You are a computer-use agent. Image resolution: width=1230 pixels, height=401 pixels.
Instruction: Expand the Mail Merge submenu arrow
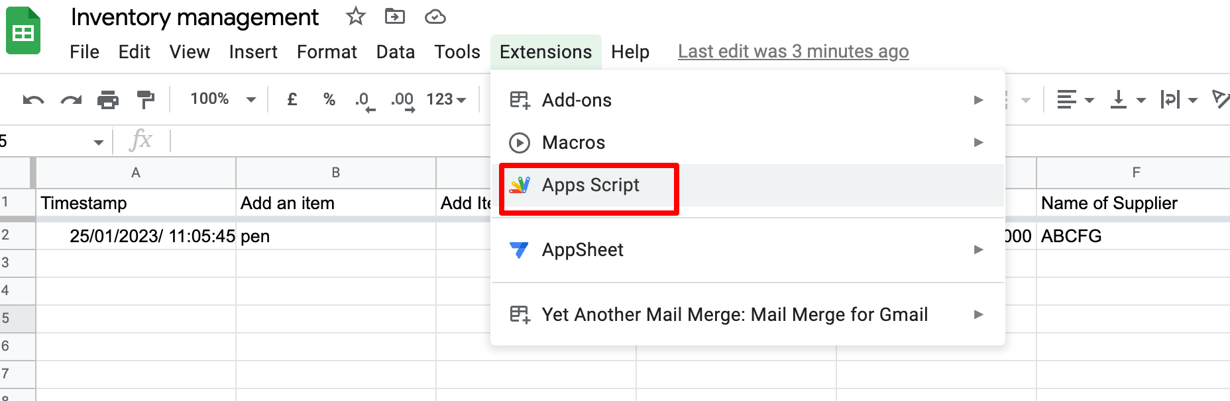[978, 314]
